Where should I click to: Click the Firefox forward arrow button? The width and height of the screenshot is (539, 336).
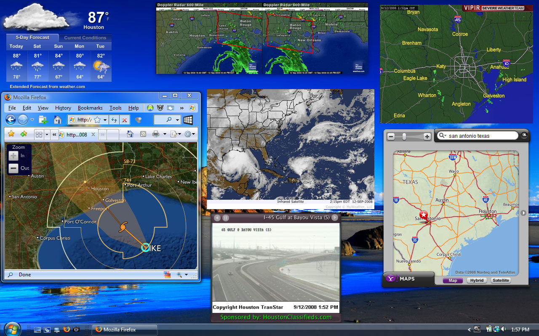click(x=23, y=120)
